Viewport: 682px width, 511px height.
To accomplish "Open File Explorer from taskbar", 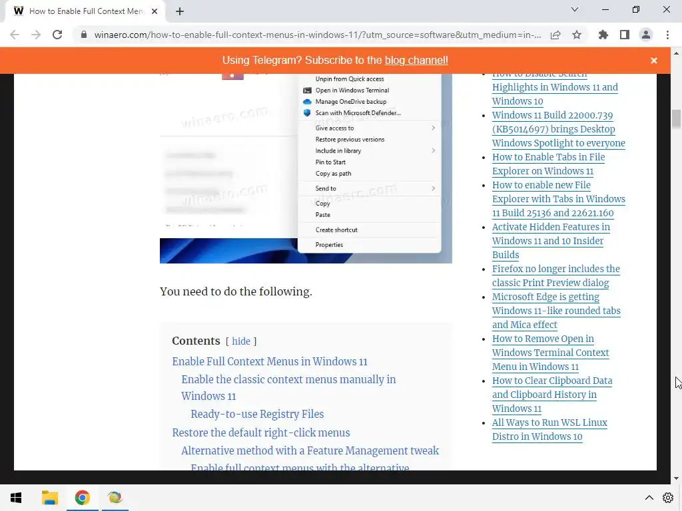I will pos(49,498).
